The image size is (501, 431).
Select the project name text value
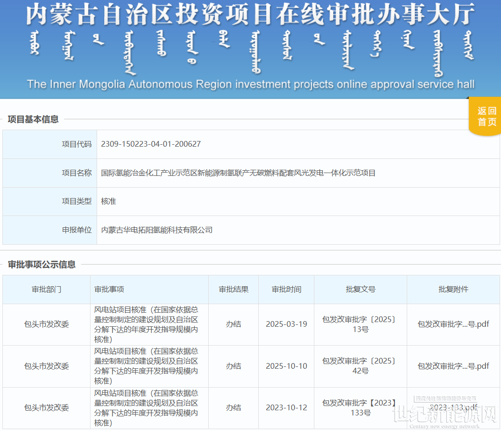point(238,173)
